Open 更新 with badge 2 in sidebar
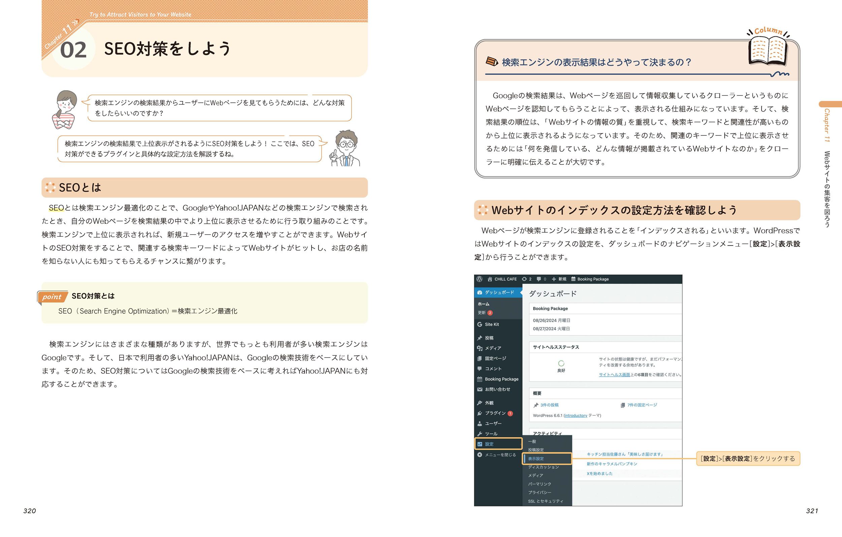The width and height of the screenshot is (842, 537). [485, 312]
